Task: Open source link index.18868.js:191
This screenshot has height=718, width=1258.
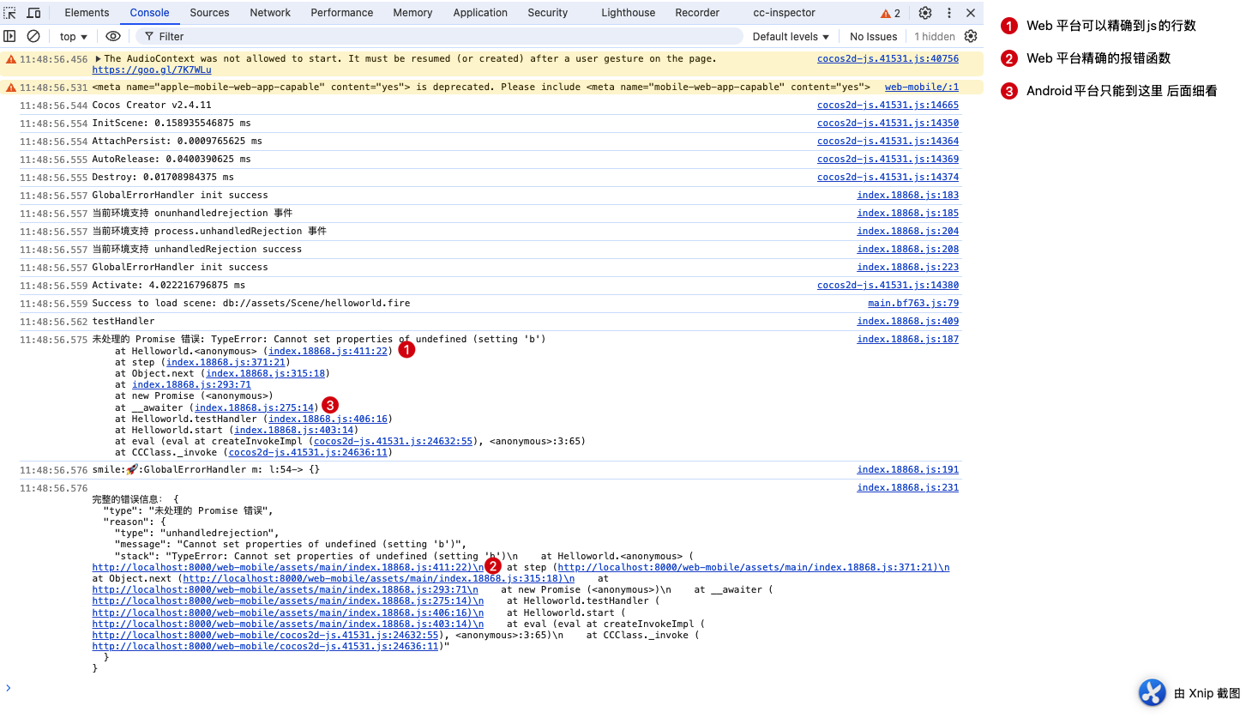Action: coord(908,470)
